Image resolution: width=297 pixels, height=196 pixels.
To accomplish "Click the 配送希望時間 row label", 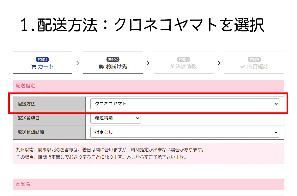I will [x=31, y=132].
